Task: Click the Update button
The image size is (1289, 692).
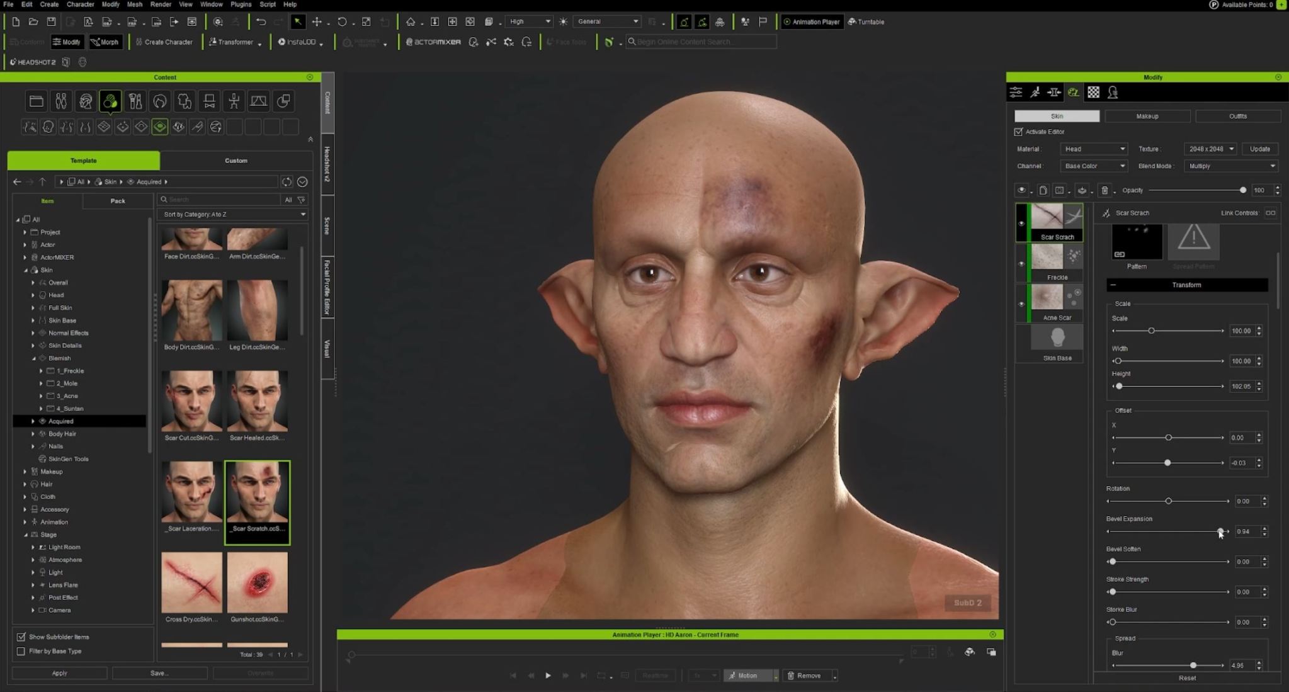Action: click(1259, 149)
